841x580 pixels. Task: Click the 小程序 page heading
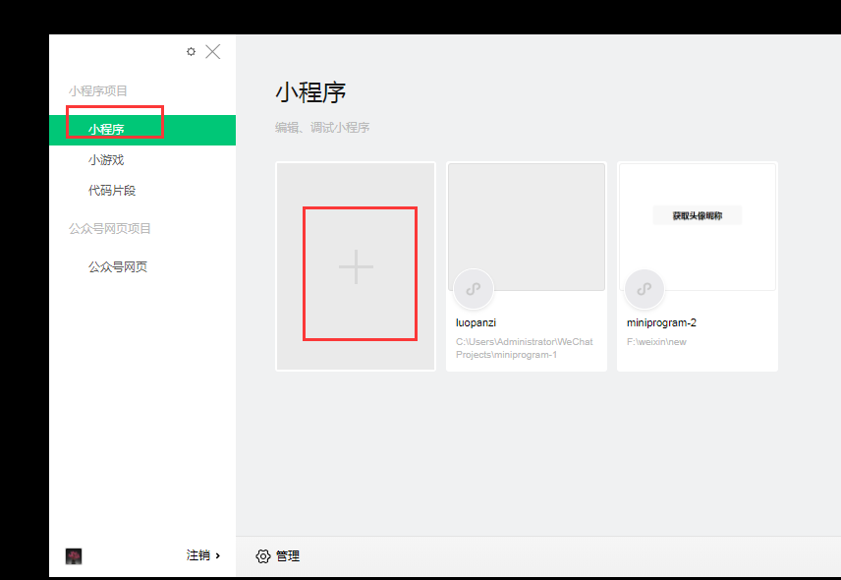[310, 92]
